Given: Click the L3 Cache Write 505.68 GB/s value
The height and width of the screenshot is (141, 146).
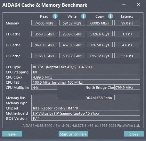Looking at the screenshot, I should [x=72, y=56].
